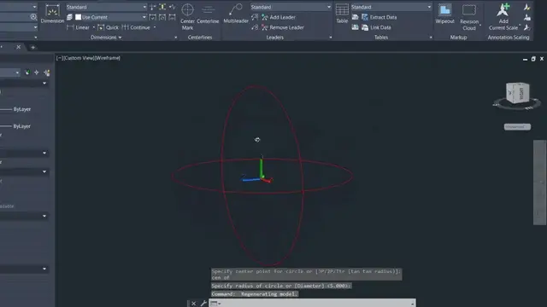Image resolution: width=547 pixels, height=307 pixels.
Task: Insert a Center Mark
Action: coord(187,16)
